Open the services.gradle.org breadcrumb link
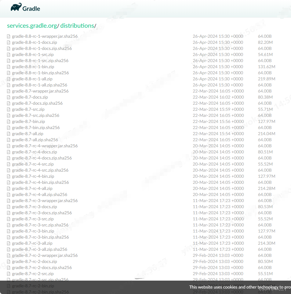The height and width of the screenshot is (294, 291). coord(31,26)
